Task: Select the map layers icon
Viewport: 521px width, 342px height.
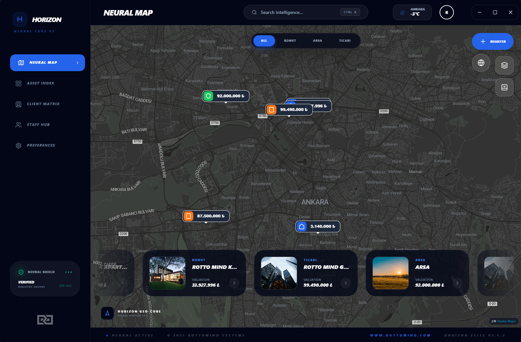Action: click(504, 65)
